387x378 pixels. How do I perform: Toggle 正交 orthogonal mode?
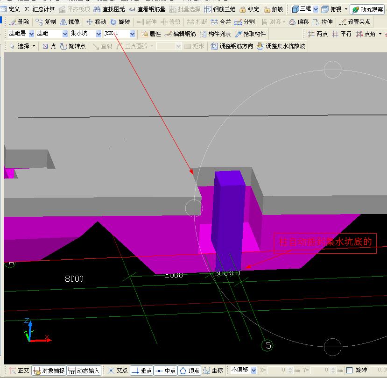(x=19, y=371)
